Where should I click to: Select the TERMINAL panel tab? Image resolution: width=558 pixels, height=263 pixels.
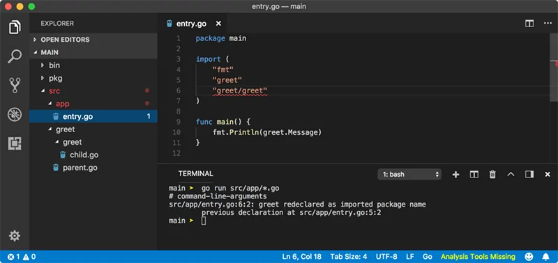point(196,173)
